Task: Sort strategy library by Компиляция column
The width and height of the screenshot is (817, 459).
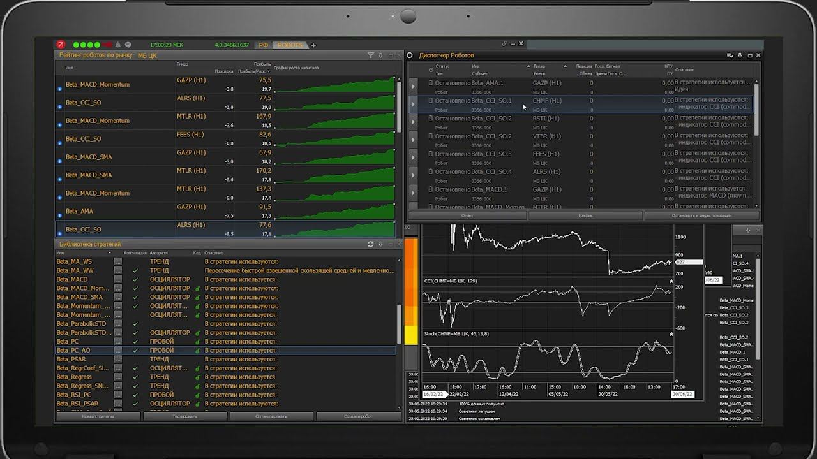Action: tap(135, 253)
